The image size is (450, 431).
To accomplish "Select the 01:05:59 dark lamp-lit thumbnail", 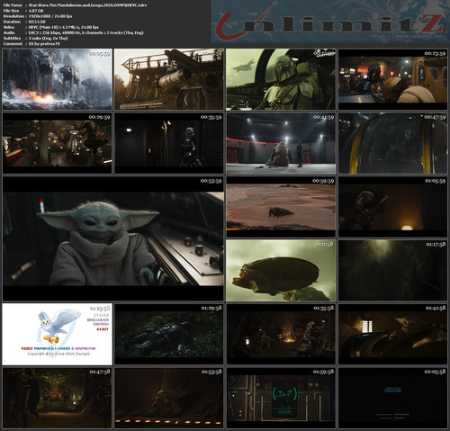I will click(392, 207).
